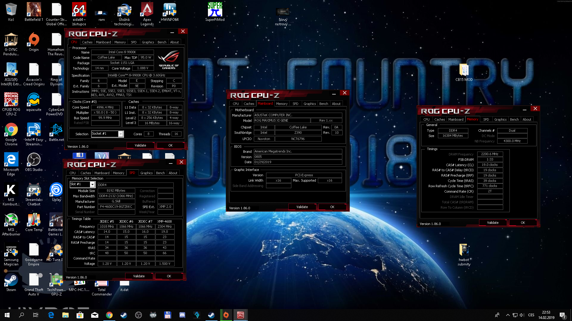Select the CB15 MOD folder on desktop
This screenshot has width=572, height=321.
[464, 72]
